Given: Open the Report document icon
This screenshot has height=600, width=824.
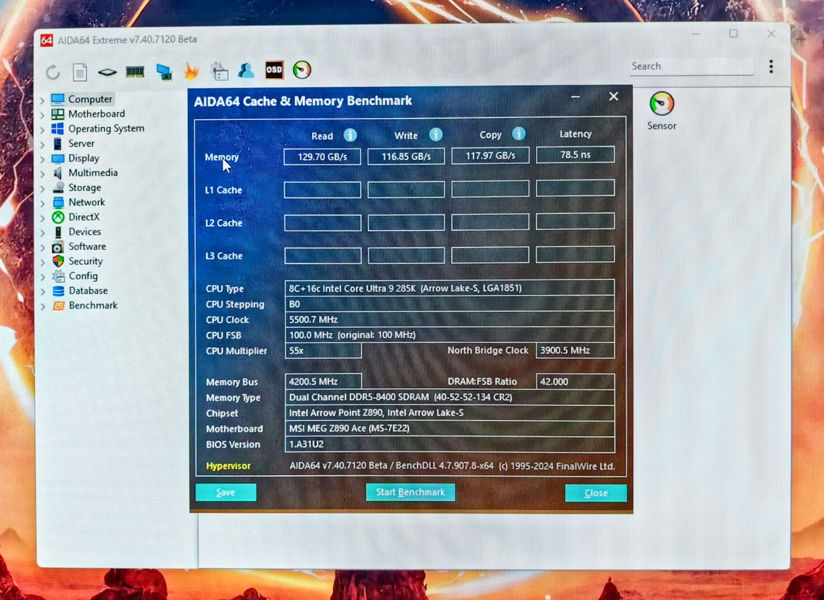Looking at the screenshot, I should (80, 72).
